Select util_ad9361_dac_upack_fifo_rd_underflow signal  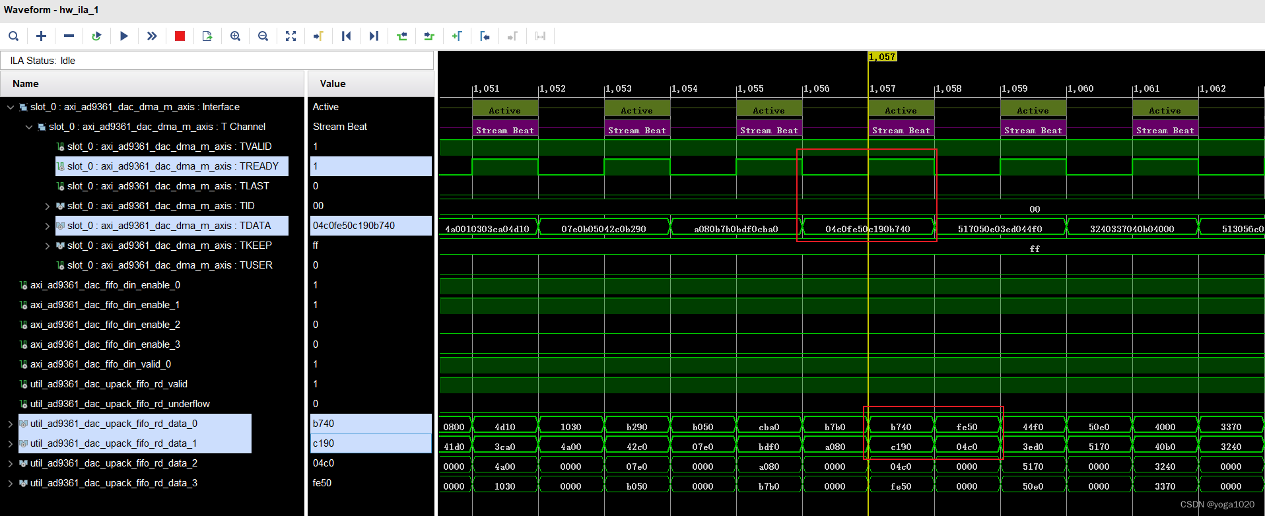point(120,404)
